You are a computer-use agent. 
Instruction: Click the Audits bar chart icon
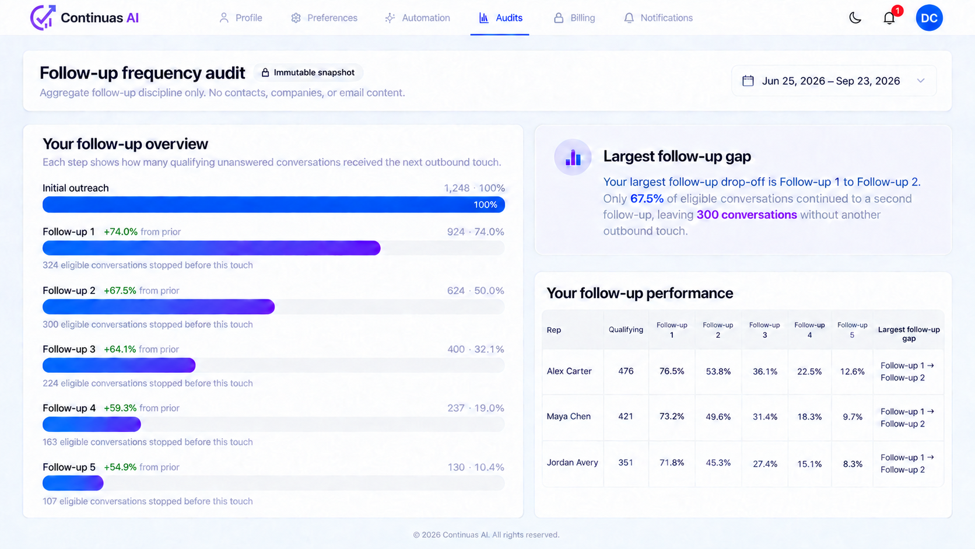point(484,18)
